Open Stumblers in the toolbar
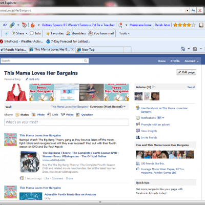This screenshot has height=205, width=205. (x=76, y=33)
